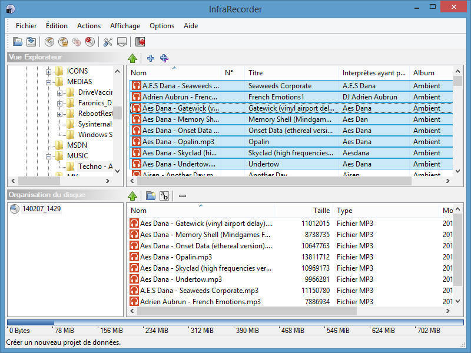Select A.E.S Dana - Seaweeds Corporate.mp3
Screen dimensions: 471x353
pos(291,291)
